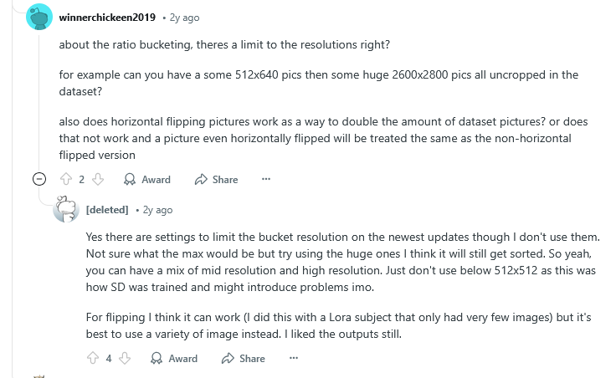The width and height of the screenshot is (616, 378).
Task: Click the [deleted] user avatar
Action: [x=66, y=209]
